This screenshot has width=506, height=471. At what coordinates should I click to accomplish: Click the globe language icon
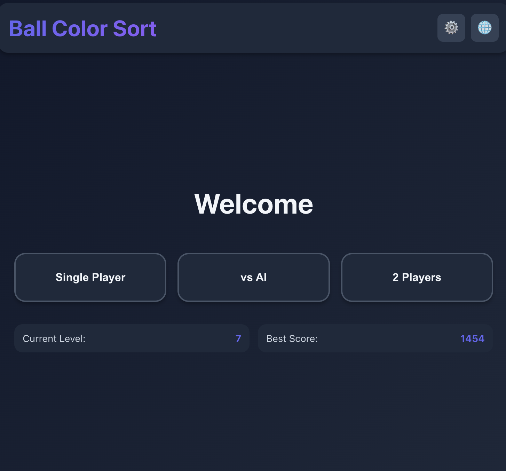pyautogui.click(x=484, y=28)
